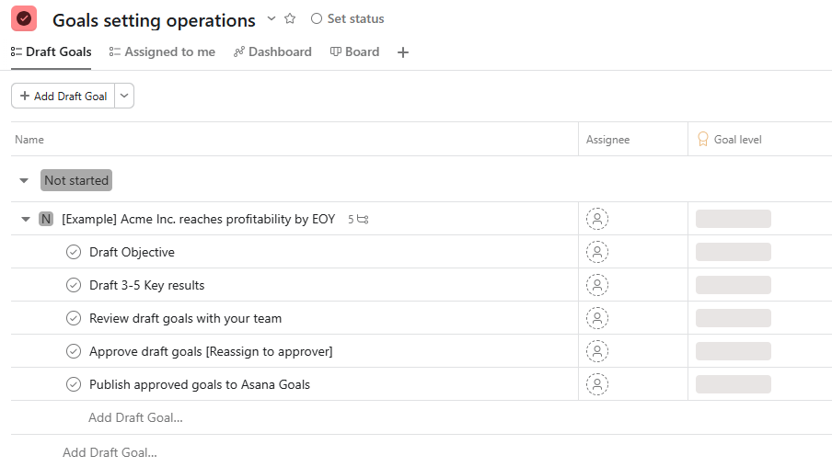Set Goal level for Acme Inc. goal
This screenshot has height=467, width=832.
tap(734, 219)
